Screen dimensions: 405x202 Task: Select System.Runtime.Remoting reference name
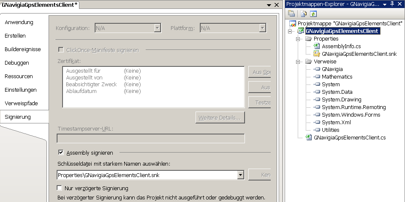click(354, 107)
